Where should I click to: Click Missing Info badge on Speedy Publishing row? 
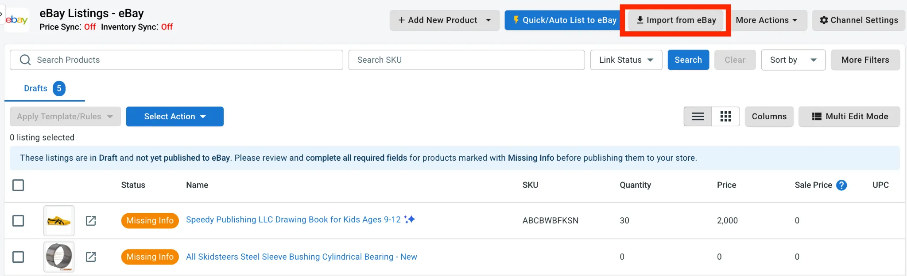click(150, 220)
